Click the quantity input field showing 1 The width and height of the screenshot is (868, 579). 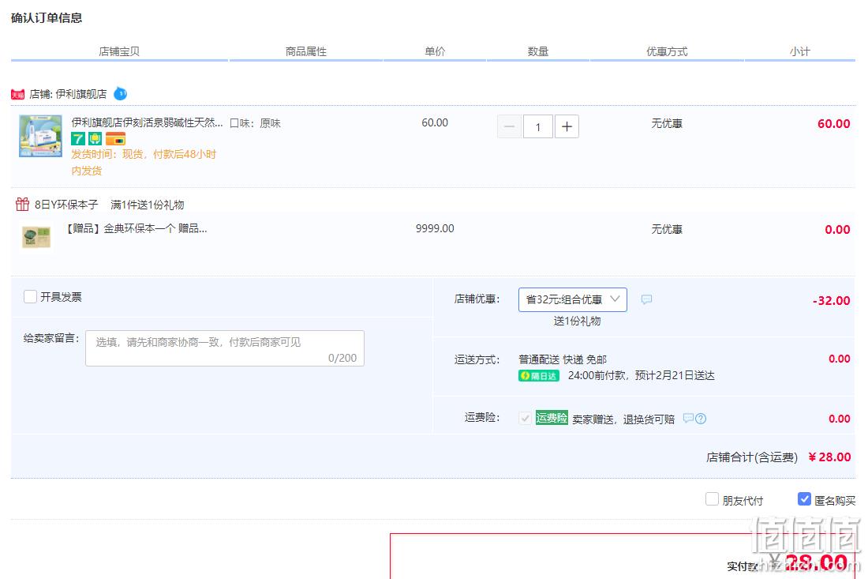[537, 127]
